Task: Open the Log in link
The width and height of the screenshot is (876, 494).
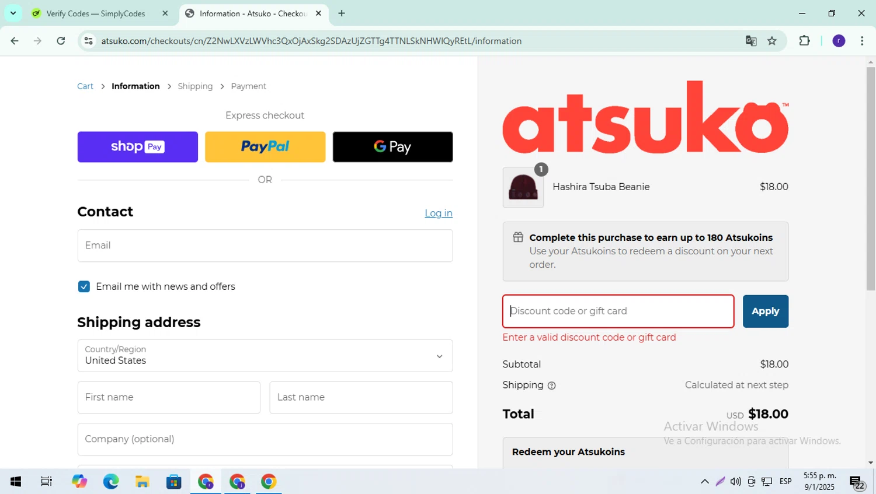Action: pyautogui.click(x=439, y=213)
